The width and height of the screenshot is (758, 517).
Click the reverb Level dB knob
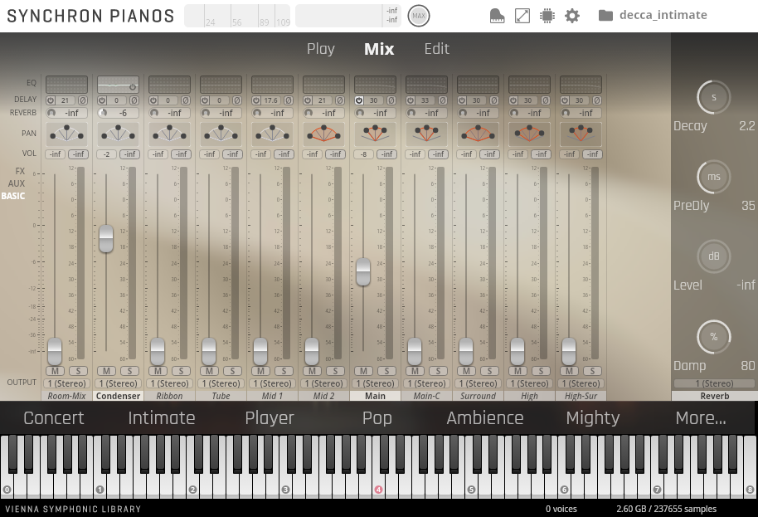714,256
